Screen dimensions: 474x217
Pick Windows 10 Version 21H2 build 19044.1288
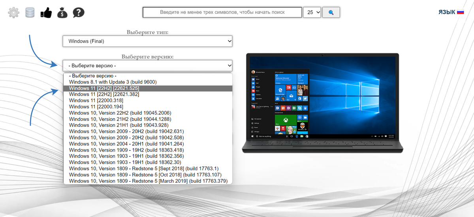click(148, 119)
